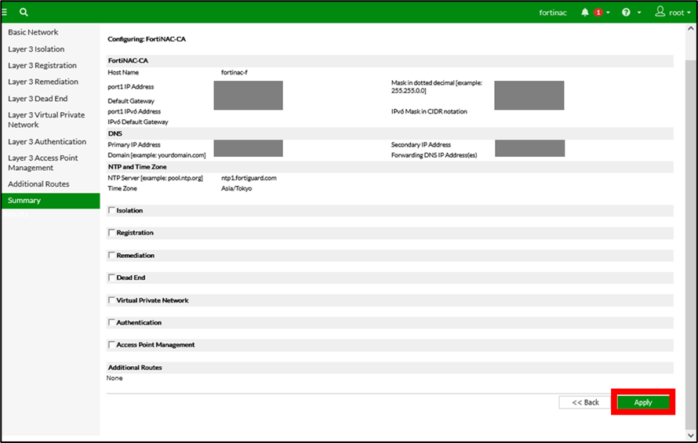Select the Summary sidebar item
This screenshot has width=698, height=443.
tap(50, 201)
